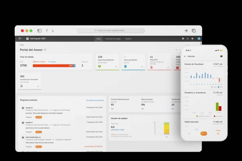The height and width of the screenshot is (161, 242).
Task: Open a new tab with plus icon
Action: point(186,31)
